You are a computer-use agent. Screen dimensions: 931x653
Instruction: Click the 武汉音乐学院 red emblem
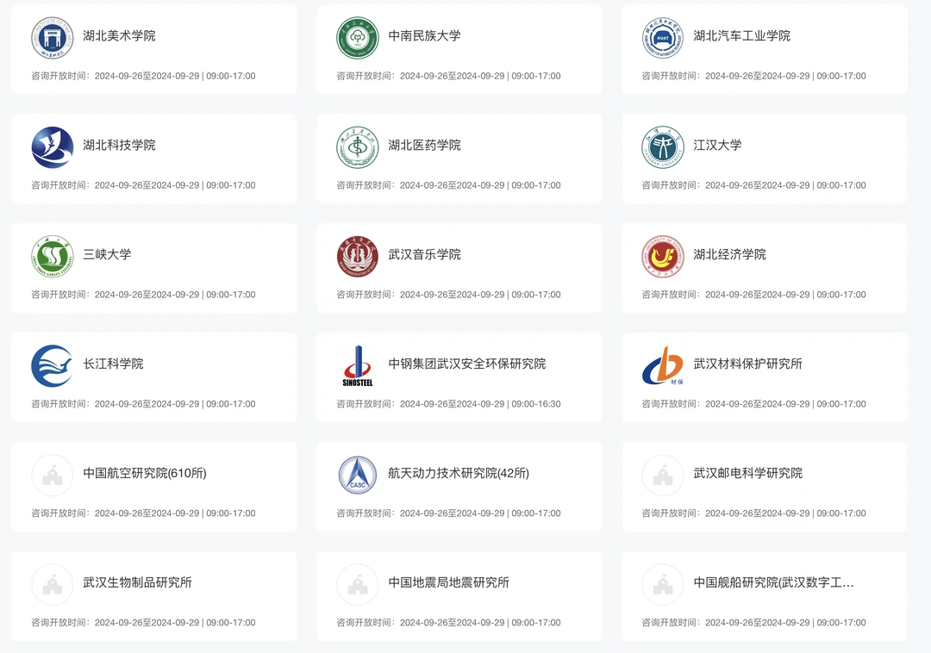point(358,256)
